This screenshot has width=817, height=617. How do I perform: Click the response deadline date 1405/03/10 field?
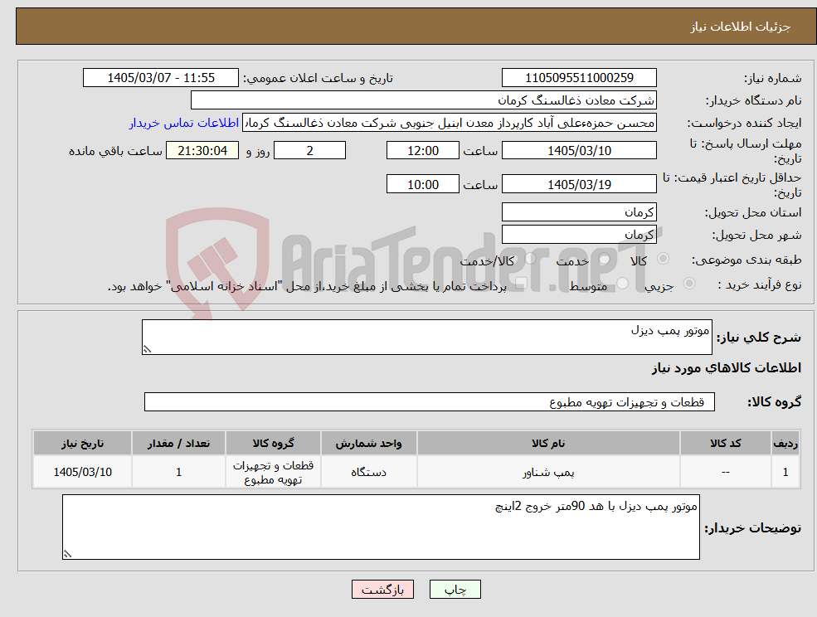[x=579, y=151]
